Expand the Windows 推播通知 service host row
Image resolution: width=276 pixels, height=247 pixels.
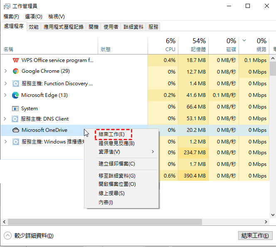(6, 141)
